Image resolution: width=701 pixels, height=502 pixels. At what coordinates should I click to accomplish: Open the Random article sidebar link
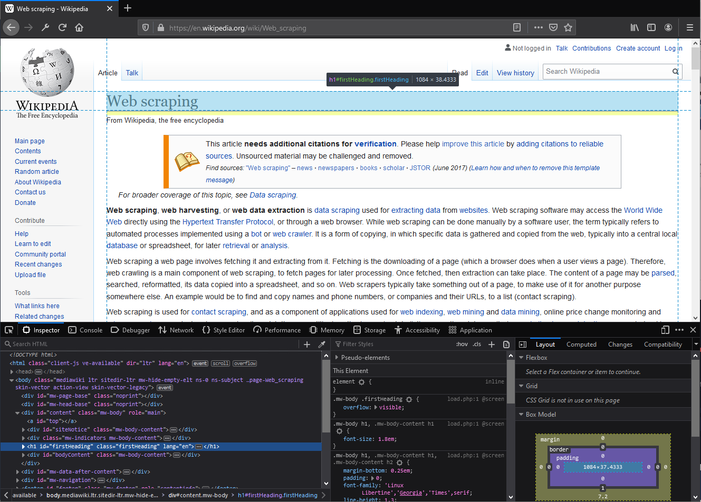pos(37,172)
